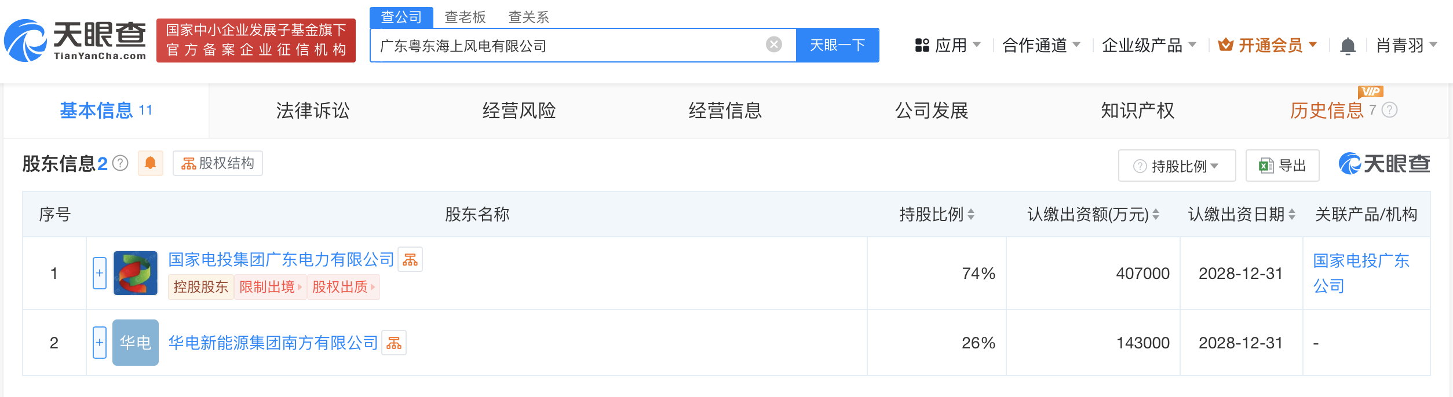Click help icon beside 历史信息
This screenshot has height=397, width=1453.
(x=1390, y=110)
